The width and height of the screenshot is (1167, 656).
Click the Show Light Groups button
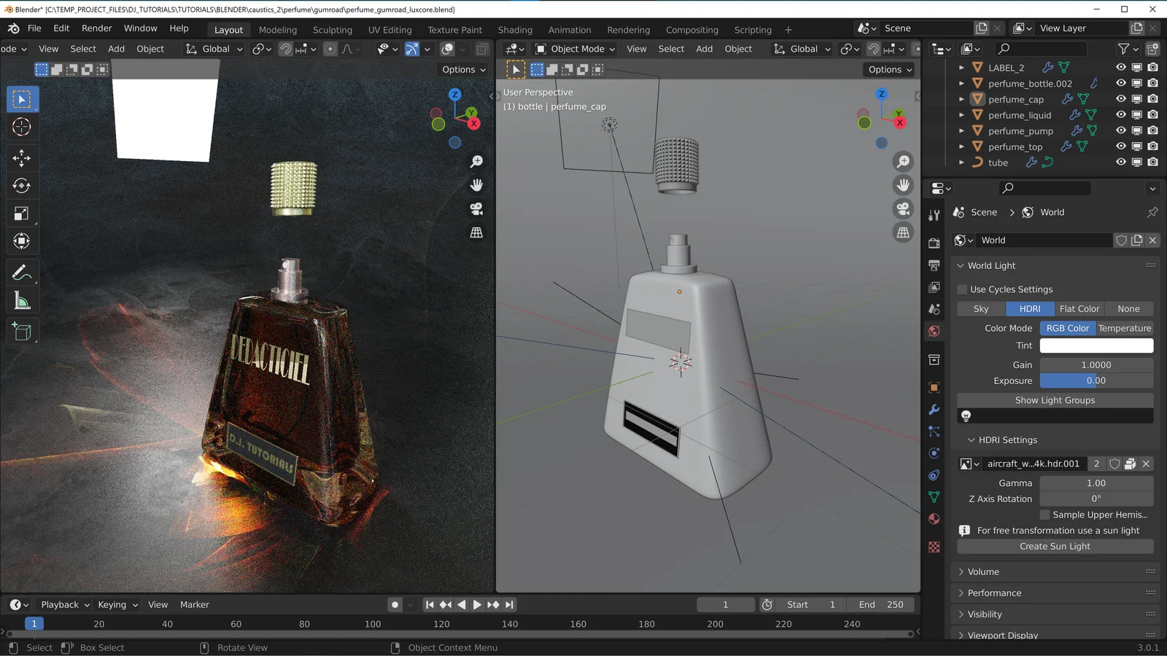tap(1055, 399)
